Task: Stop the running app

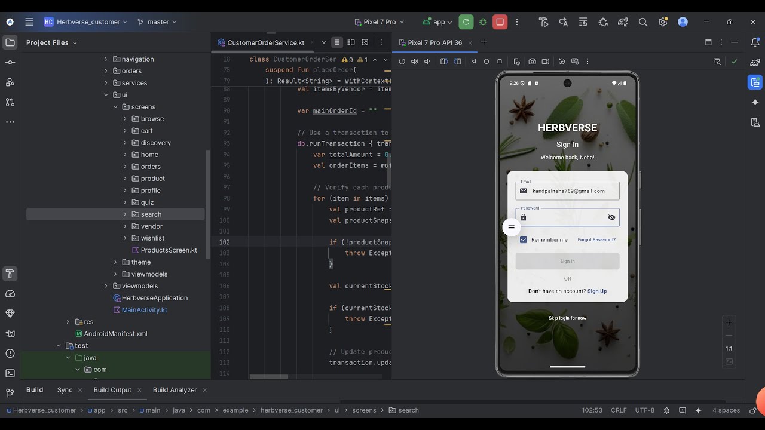Action: [500, 22]
